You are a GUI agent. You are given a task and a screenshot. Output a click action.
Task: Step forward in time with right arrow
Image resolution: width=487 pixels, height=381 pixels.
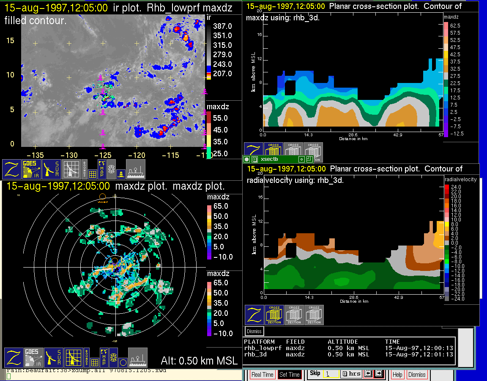tap(379, 374)
